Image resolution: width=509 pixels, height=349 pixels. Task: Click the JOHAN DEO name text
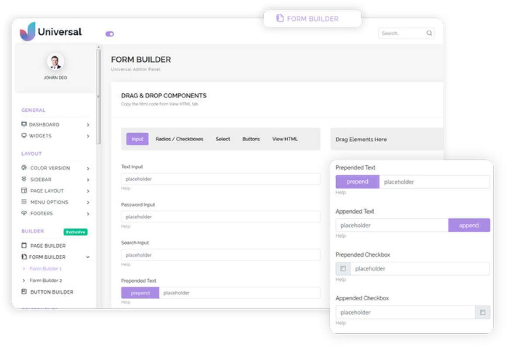[55, 78]
